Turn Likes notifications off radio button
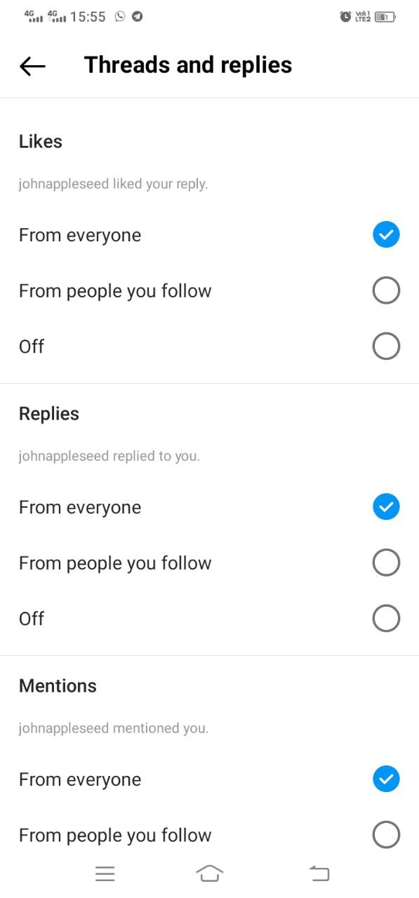The image size is (419, 898). [x=386, y=346]
